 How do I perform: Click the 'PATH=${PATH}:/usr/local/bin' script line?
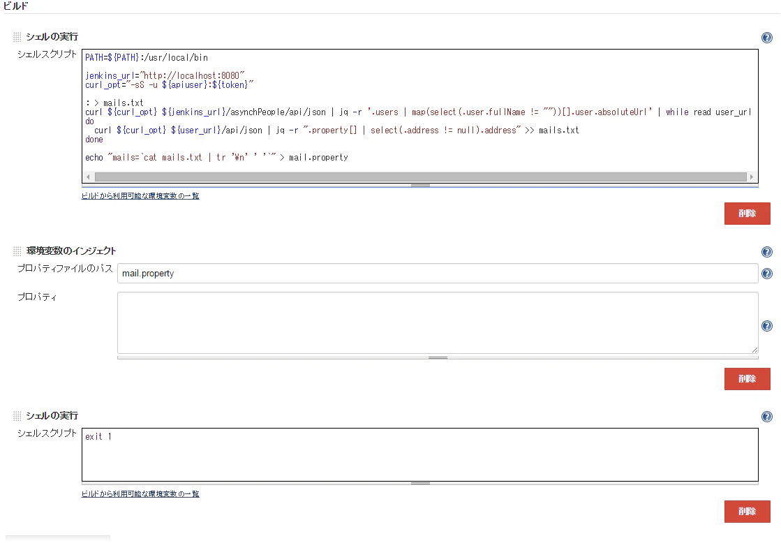147,57
